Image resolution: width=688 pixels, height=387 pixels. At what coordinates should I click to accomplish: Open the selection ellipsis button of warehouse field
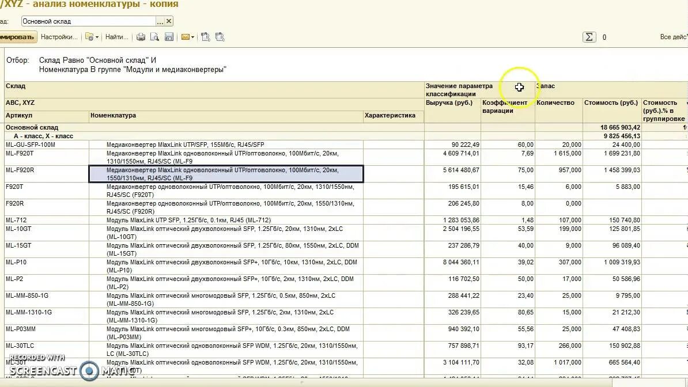(160, 21)
